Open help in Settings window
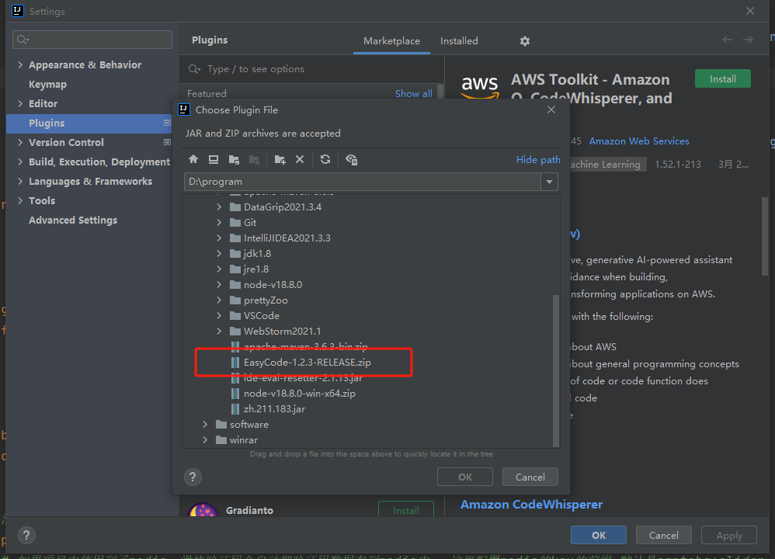Image resolution: width=775 pixels, height=559 pixels. point(26,535)
